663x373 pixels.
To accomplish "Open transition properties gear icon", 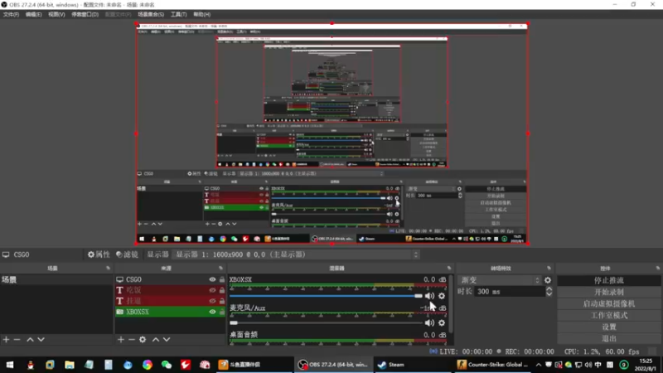I will pyautogui.click(x=548, y=280).
